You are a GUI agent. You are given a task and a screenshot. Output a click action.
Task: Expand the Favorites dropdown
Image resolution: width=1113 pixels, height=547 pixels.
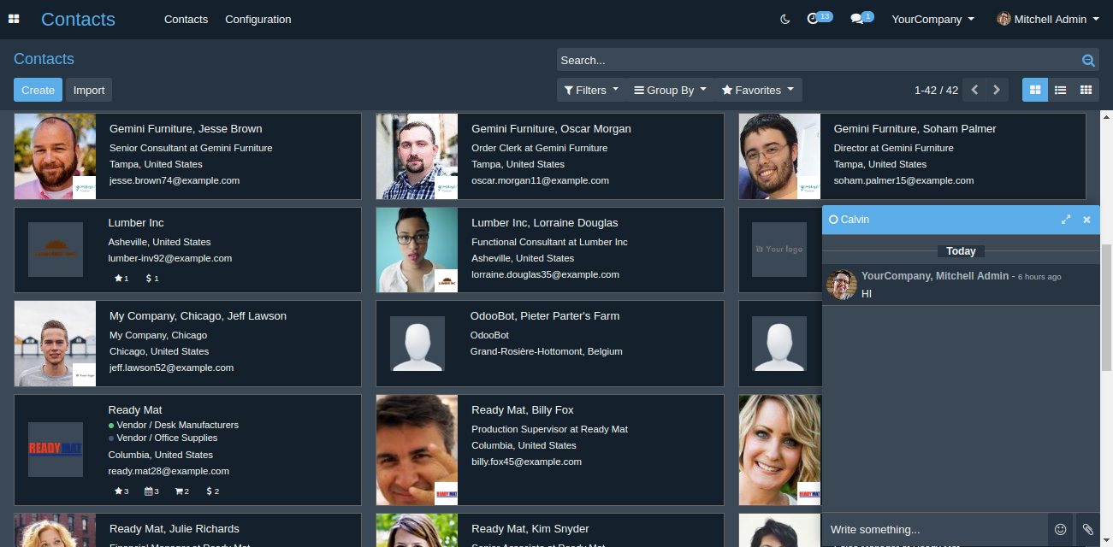pos(757,90)
